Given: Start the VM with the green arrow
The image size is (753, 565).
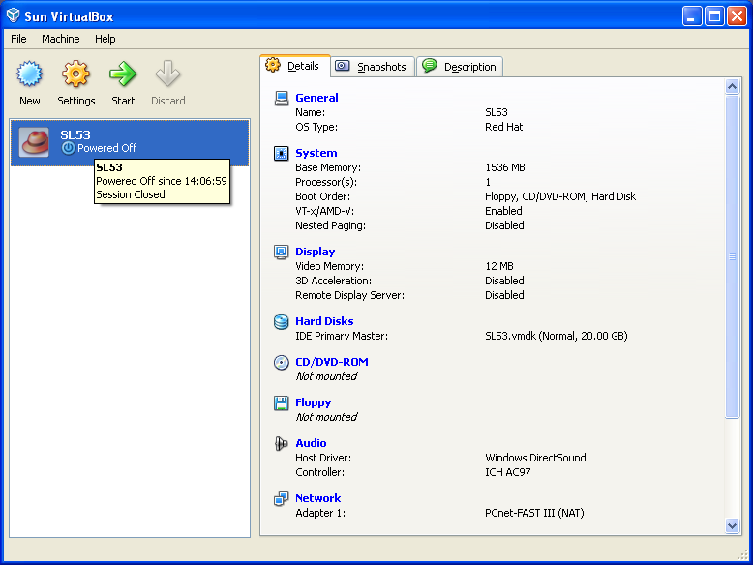Looking at the screenshot, I should [123, 74].
